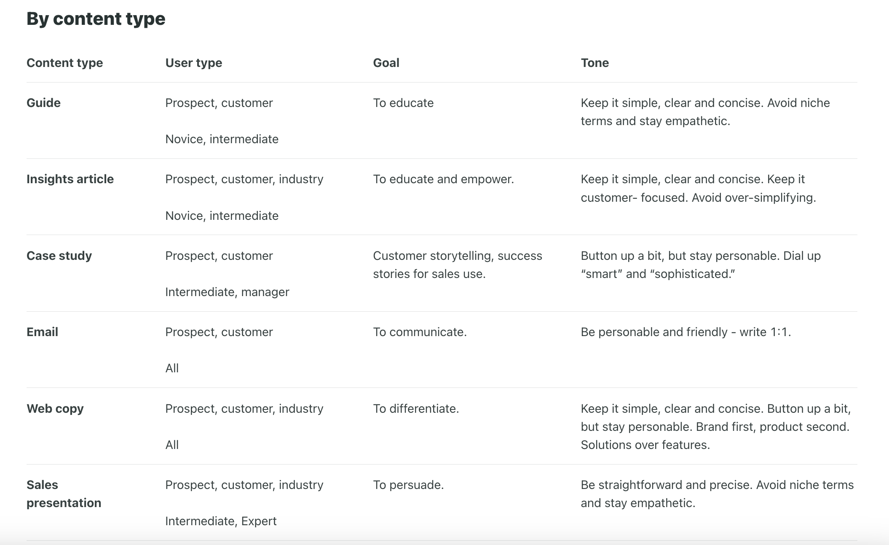The height and width of the screenshot is (545, 889).
Task: Select the "Intermediate, Expert" user type text
Action: tap(221, 521)
